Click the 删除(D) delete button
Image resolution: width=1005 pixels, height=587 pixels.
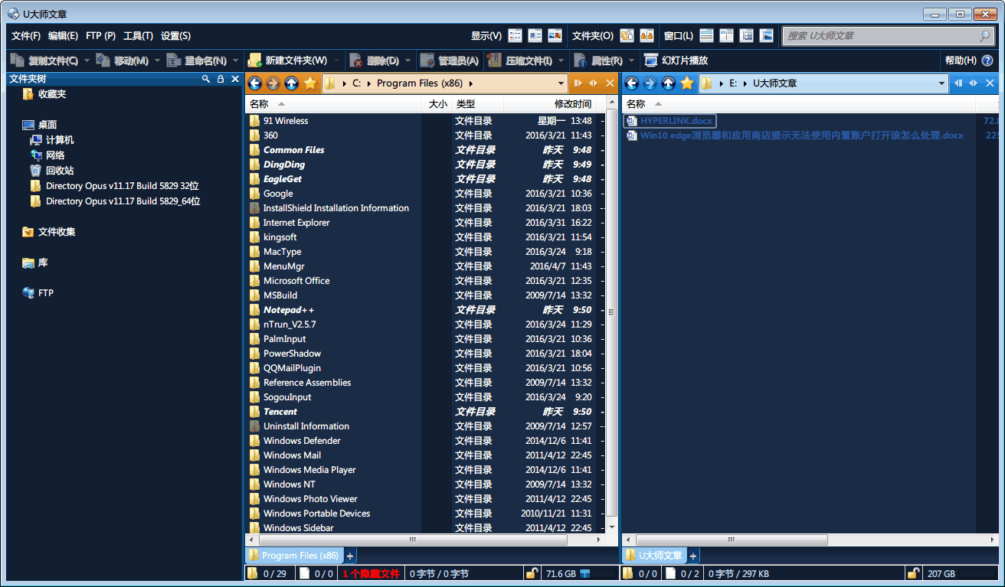pyautogui.click(x=374, y=60)
